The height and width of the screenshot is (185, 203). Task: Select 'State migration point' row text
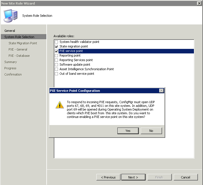(x=74, y=46)
